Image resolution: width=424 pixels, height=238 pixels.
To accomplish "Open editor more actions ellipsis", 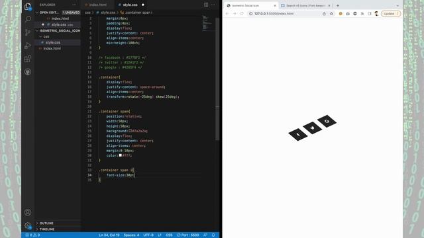I will coord(213,5).
